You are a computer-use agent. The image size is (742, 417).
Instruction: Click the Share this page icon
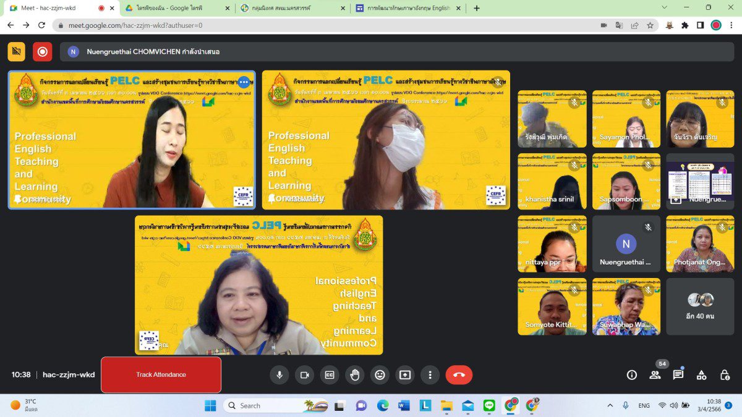pyautogui.click(x=634, y=25)
